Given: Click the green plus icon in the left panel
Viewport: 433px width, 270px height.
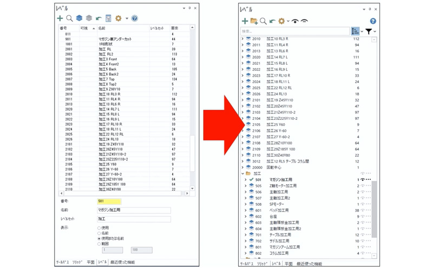Looking at the screenshot, I should pyautogui.click(x=60, y=18).
